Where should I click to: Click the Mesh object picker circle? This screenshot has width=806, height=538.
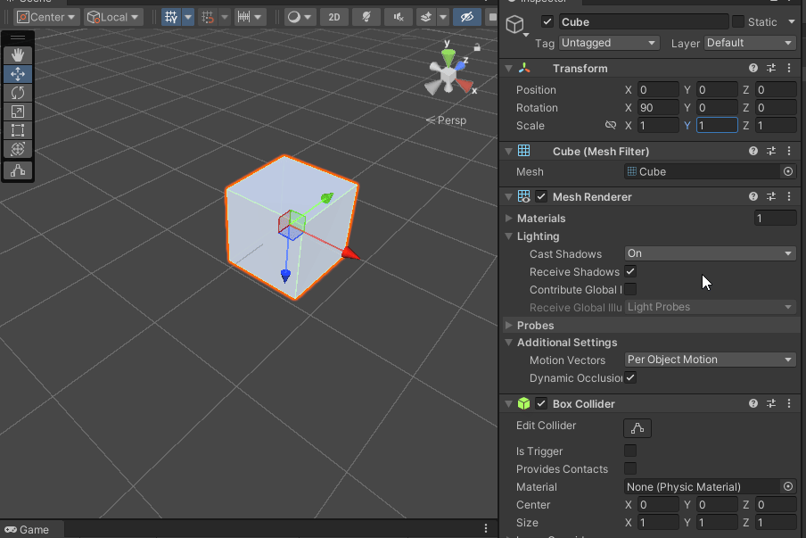click(788, 171)
